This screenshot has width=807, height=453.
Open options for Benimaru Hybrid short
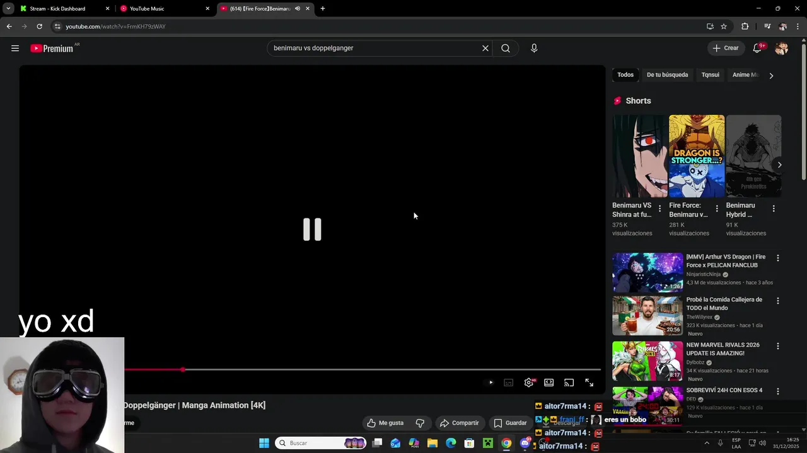point(774,208)
